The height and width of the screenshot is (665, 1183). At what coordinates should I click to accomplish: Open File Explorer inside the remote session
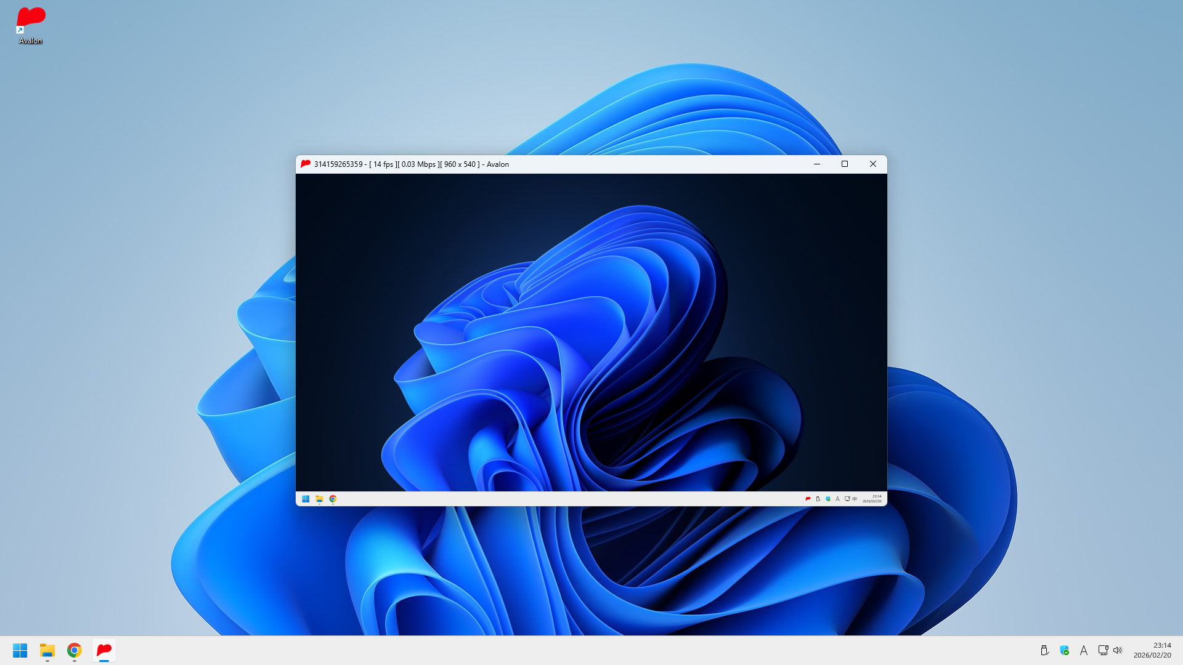(319, 499)
